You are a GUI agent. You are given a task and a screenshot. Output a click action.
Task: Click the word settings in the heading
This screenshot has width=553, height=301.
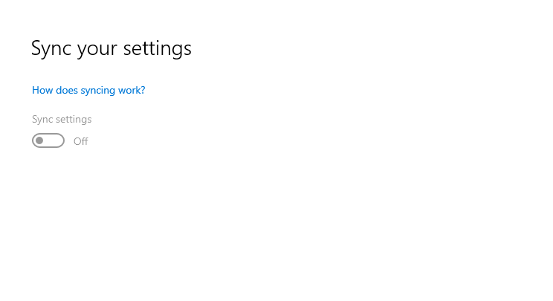tap(158, 48)
